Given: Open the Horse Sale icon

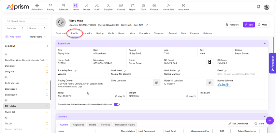Looking at the screenshot, I should coord(168,6).
